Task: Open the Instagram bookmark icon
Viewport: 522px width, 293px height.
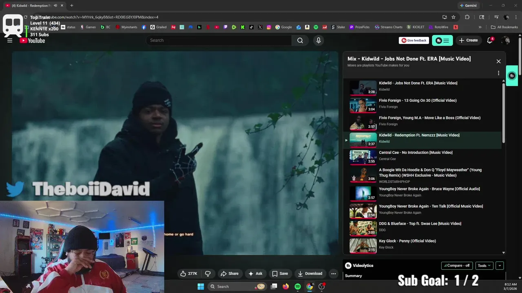Action: point(269,27)
